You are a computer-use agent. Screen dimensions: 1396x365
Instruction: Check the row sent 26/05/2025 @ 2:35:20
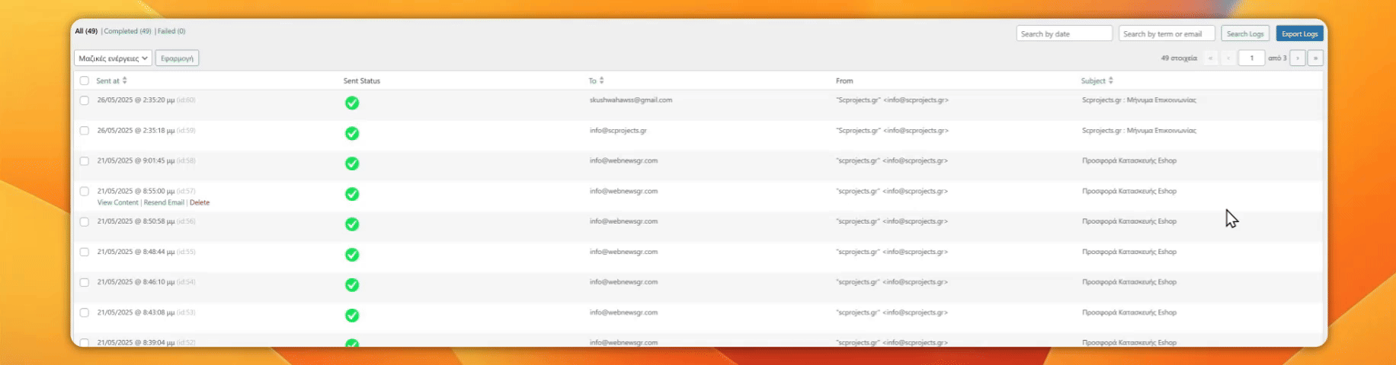(x=85, y=100)
